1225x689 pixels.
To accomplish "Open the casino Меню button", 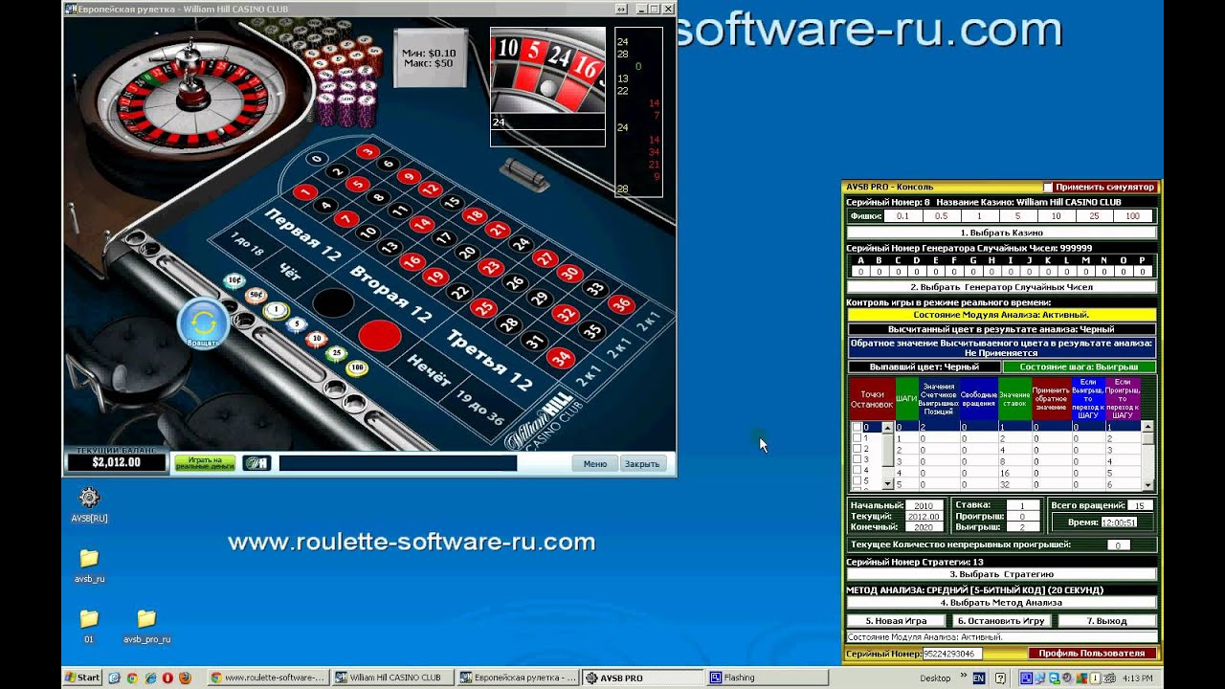I will 594,463.
